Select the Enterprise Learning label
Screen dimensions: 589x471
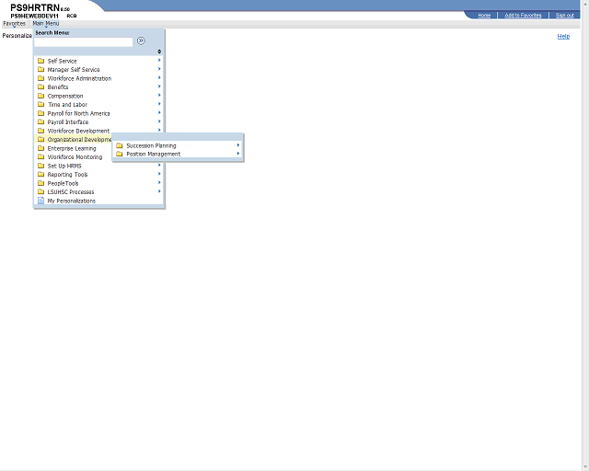72,148
